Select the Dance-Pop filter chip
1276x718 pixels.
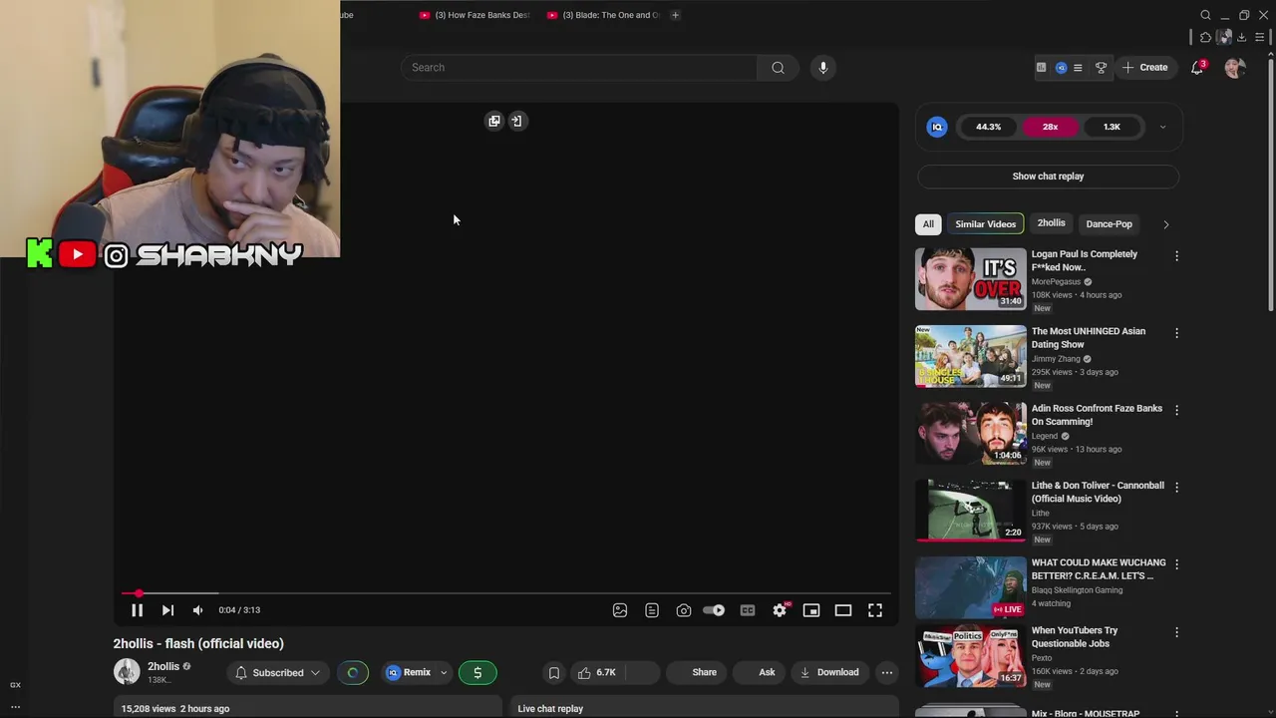coord(1109,224)
